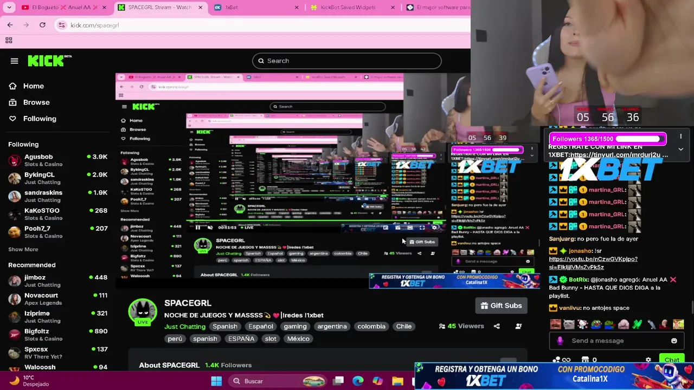
Task: Click the Gift Subs button
Action: coord(502,305)
